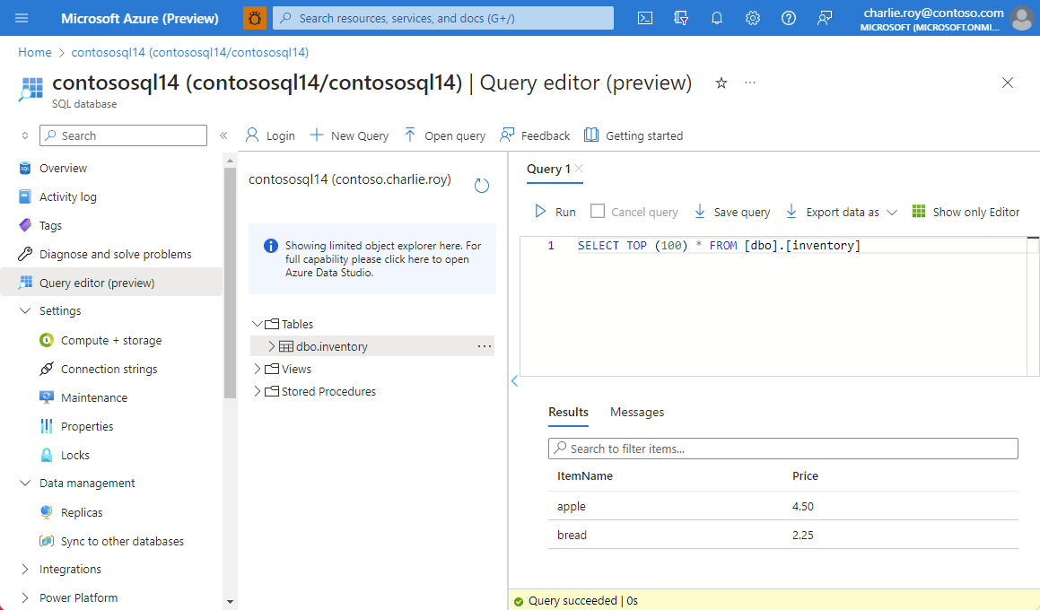Image resolution: width=1040 pixels, height=610 pixels.
Task: Toggle the Cancel query checkbox
Action: tap(598, 212)
